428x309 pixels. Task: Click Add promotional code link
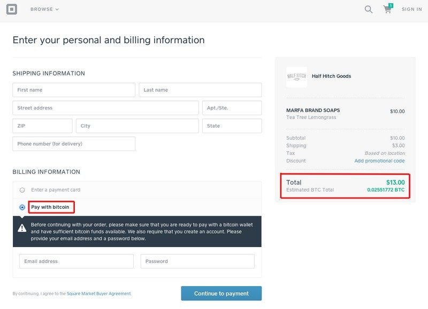(379, 161)
